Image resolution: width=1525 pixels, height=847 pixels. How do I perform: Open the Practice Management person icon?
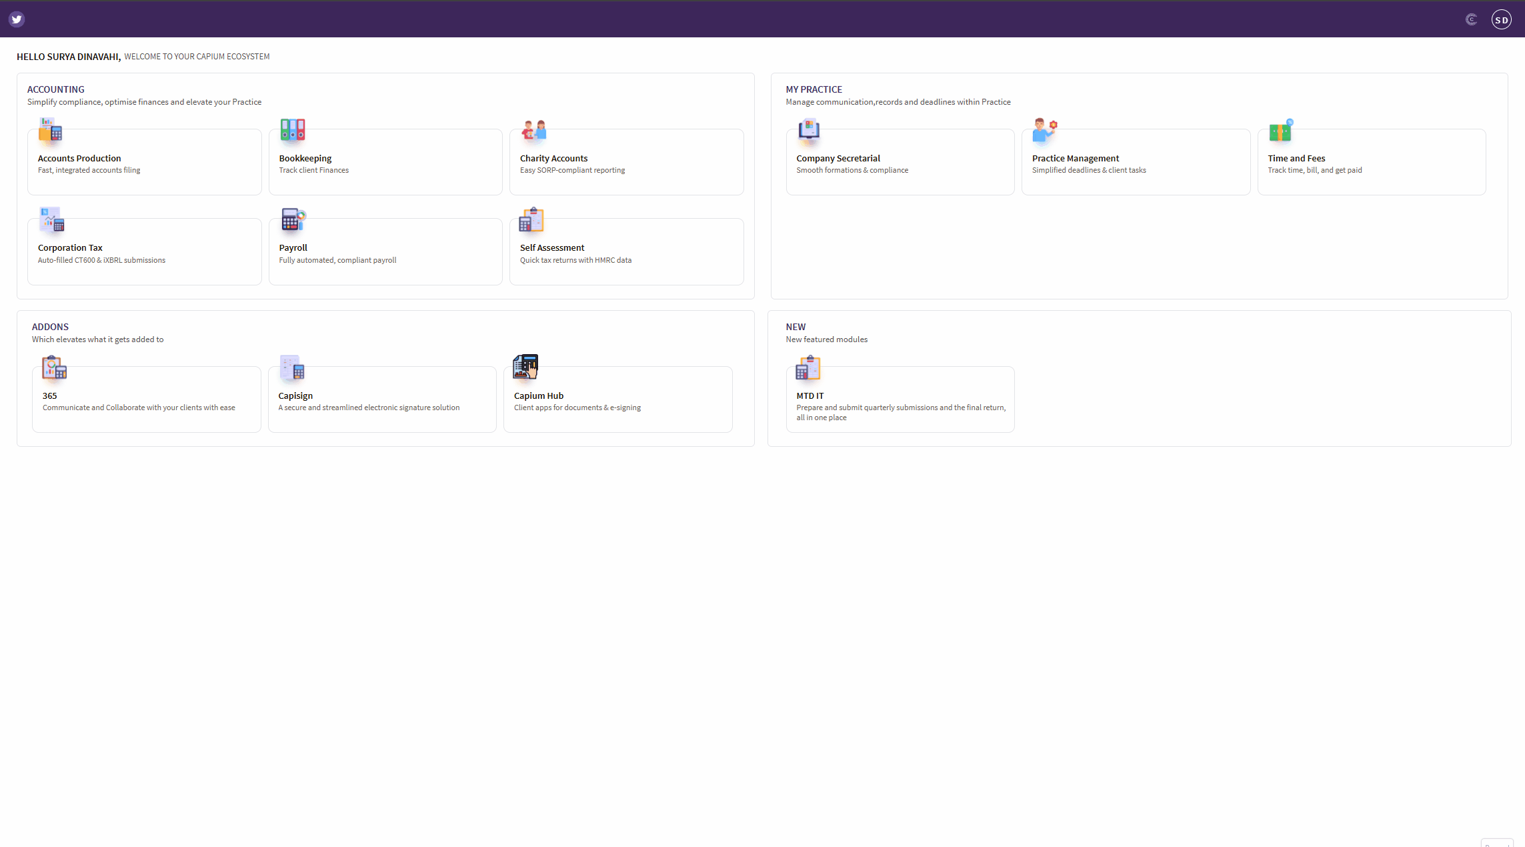pos(1044,131)
